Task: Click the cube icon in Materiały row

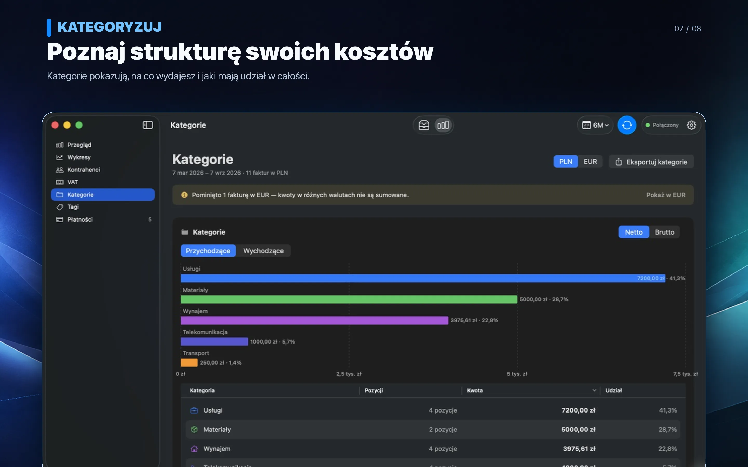Action: pos(194,429)
